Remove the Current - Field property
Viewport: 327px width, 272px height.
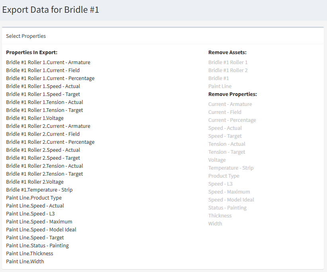(x=224, y=112)
